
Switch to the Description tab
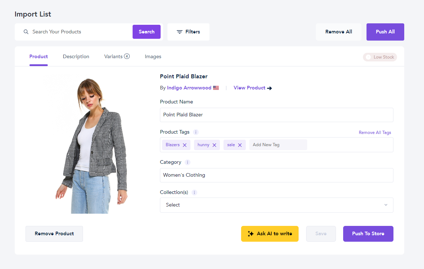(x=76, y=56)
